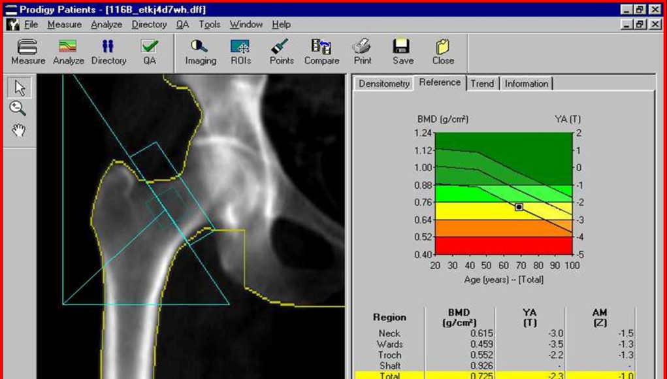Open the Analyze menu
667x379 pixels.
106,25
